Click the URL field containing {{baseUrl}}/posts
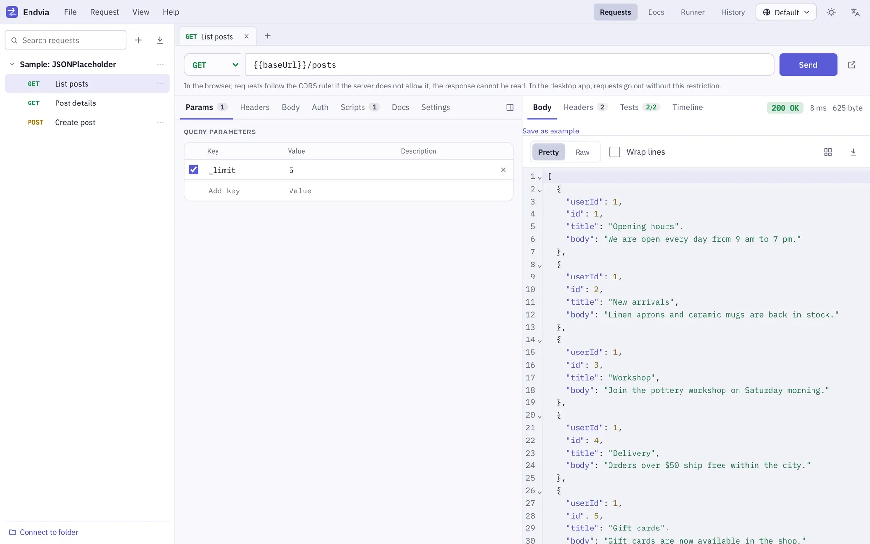The width and height of the screenshot is (870, 544). point(509,65)
